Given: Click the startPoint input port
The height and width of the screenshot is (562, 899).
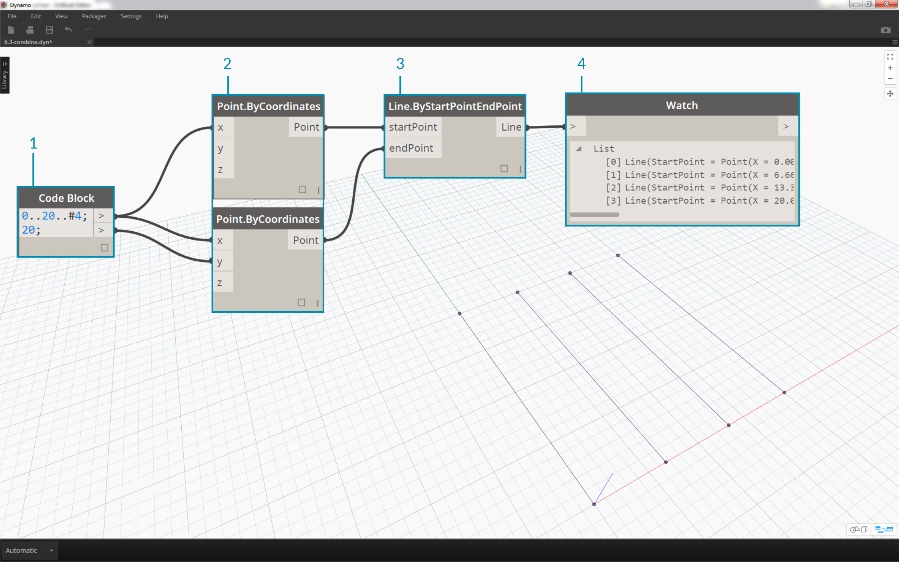Looking at the screenshot, I should (x=413, y=127).
